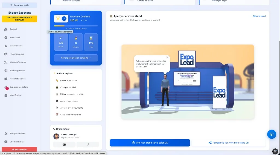Click the 3D stand preview image

pyautogui.click(x=188, y=82)
